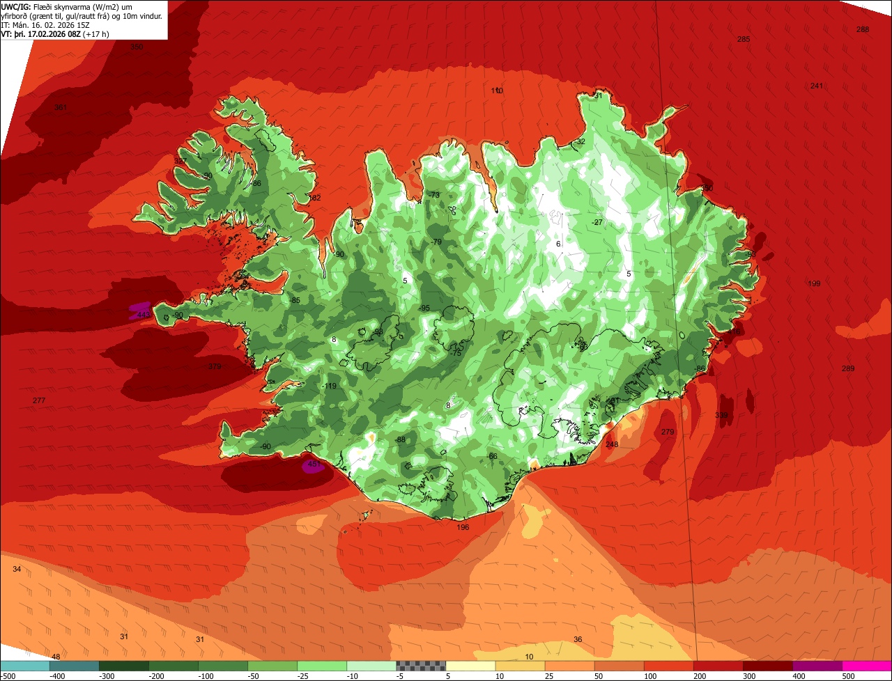The height and width of the screenshot is (681, 892).
Task: Click the map value 48
Action: tap(56, 657)
